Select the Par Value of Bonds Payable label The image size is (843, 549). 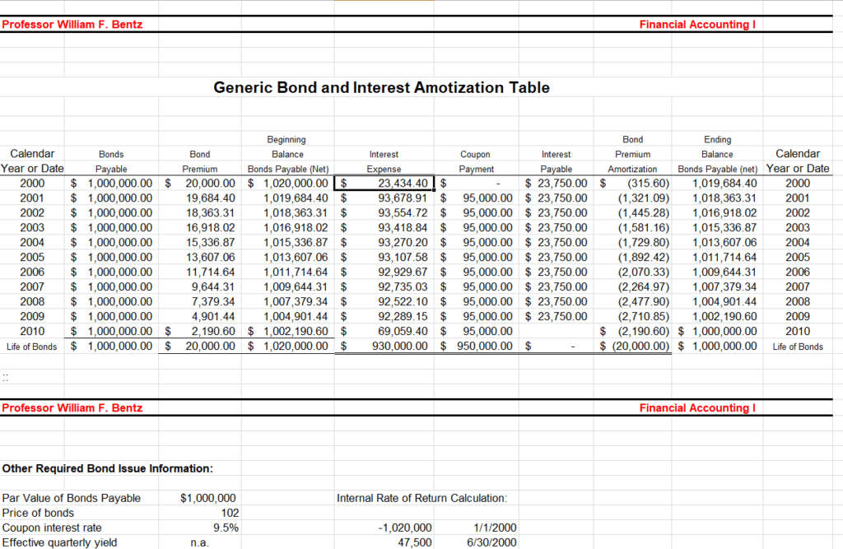72,498
